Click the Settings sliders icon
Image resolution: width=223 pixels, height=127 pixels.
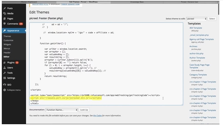pyautogui.click(x=5, y=78)
